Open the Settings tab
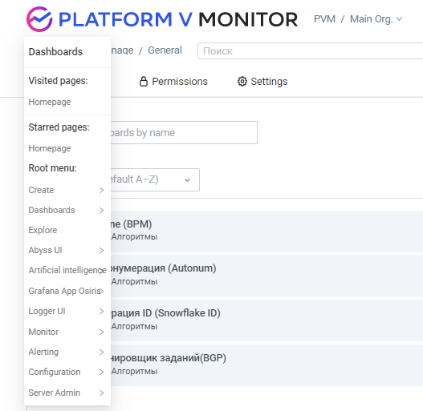Image resolution: width=423 pixels, height=411 pixels. tap(262, 82)
